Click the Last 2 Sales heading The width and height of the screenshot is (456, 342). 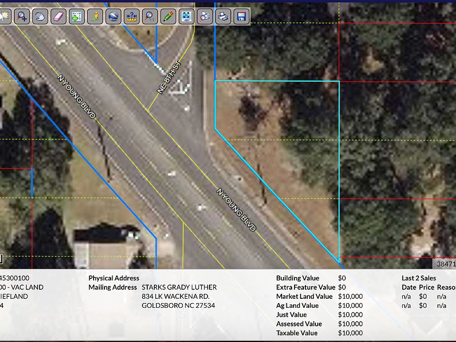418,278
